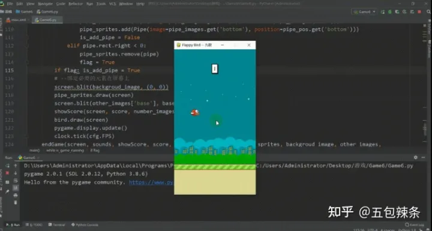Clear console with trash icon
The image size is (432, 231).
click(16, 203)
